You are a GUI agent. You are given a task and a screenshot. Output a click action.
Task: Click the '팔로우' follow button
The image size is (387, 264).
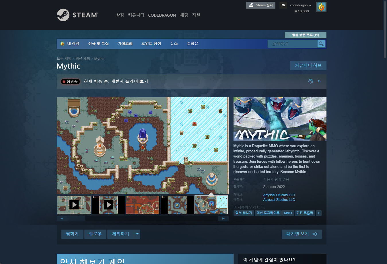tap(95, 234)
